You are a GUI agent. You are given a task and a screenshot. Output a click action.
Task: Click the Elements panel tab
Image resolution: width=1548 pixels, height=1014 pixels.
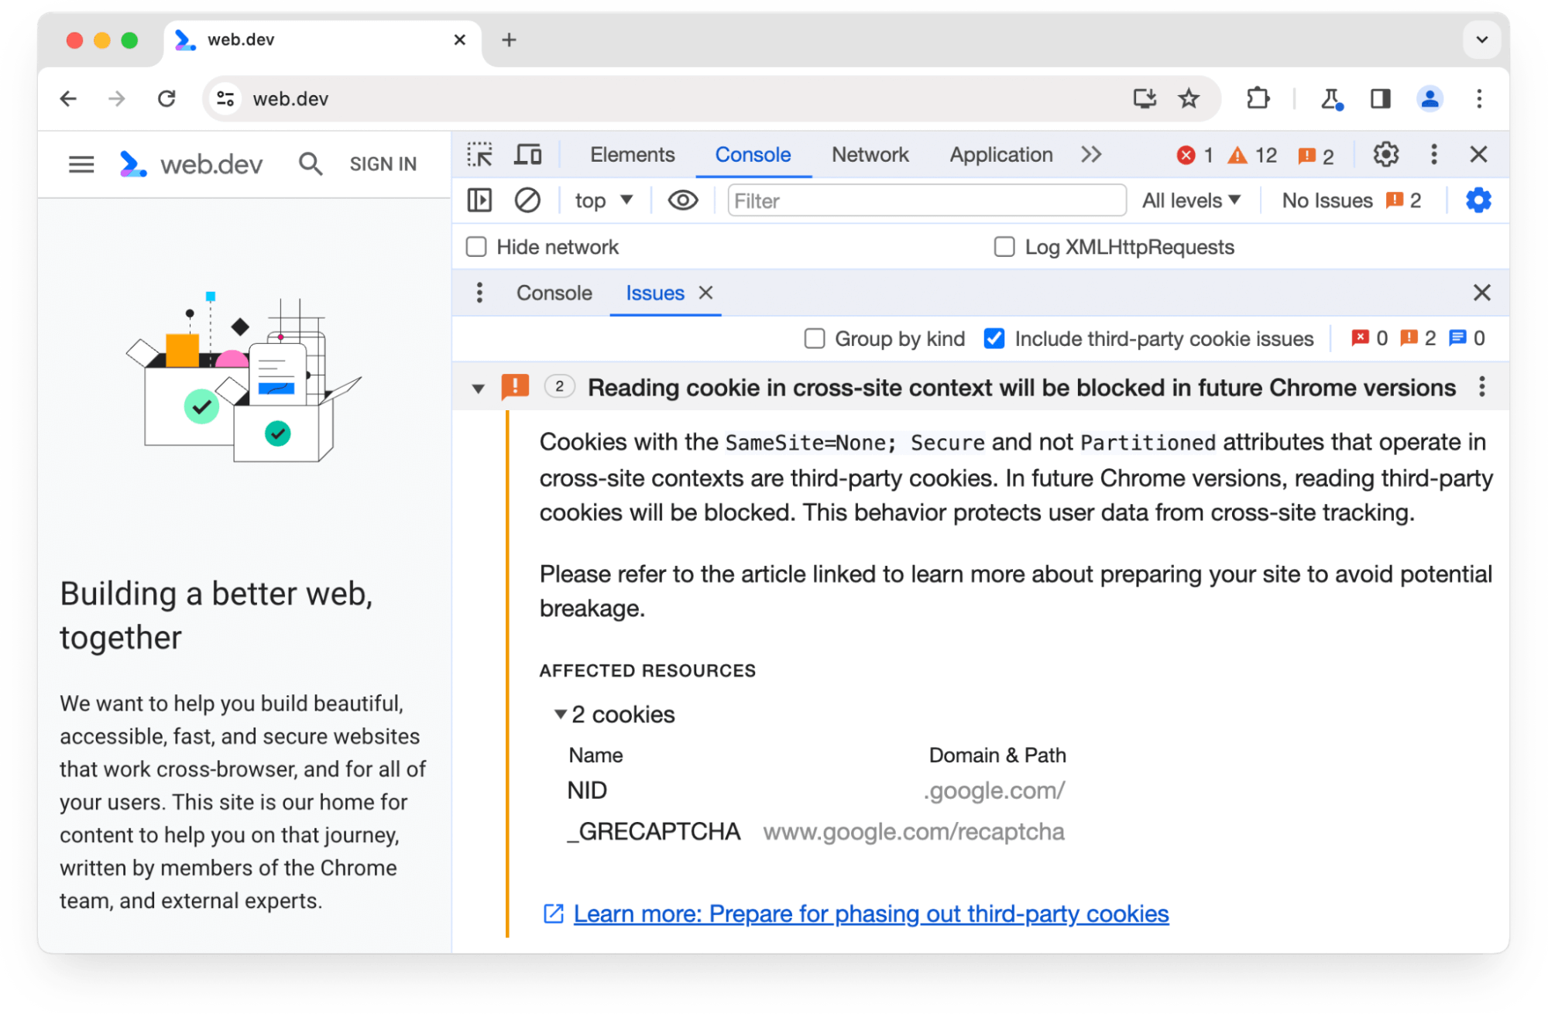629,154
